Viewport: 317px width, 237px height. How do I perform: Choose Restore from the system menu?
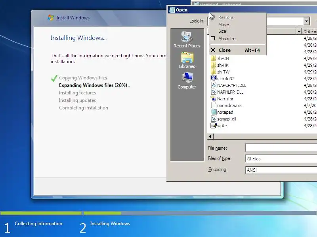[237, 17]
